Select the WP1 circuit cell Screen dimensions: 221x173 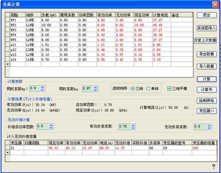pos(18,20)
